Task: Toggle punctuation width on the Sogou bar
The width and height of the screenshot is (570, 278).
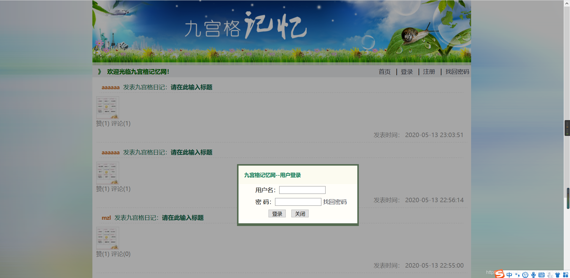Action: [517, 274]
